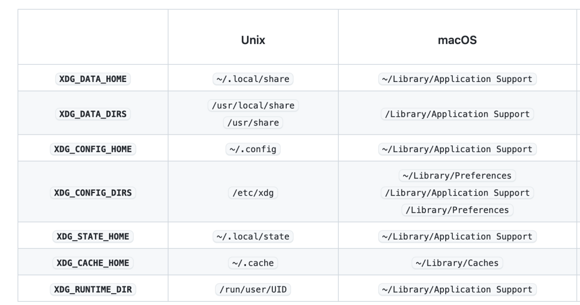This screenshot has width=580, height=305.
Task: Click the /usr/local/share path
Action: 253,106
